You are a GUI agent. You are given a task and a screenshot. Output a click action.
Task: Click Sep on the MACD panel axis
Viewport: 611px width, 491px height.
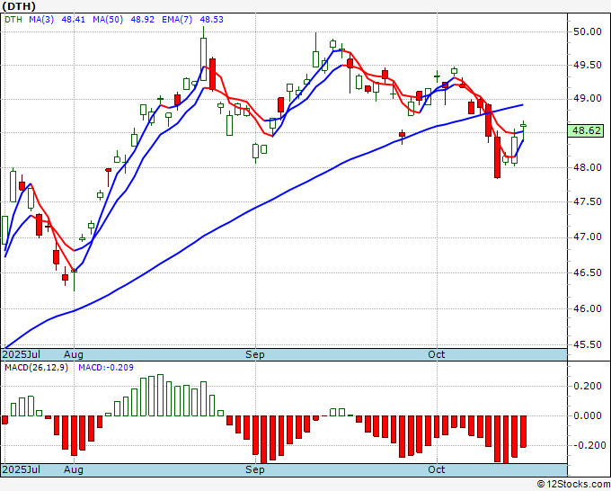(x=255, y=469)
